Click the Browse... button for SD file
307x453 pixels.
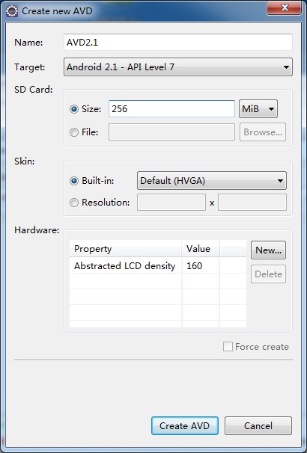263,132
